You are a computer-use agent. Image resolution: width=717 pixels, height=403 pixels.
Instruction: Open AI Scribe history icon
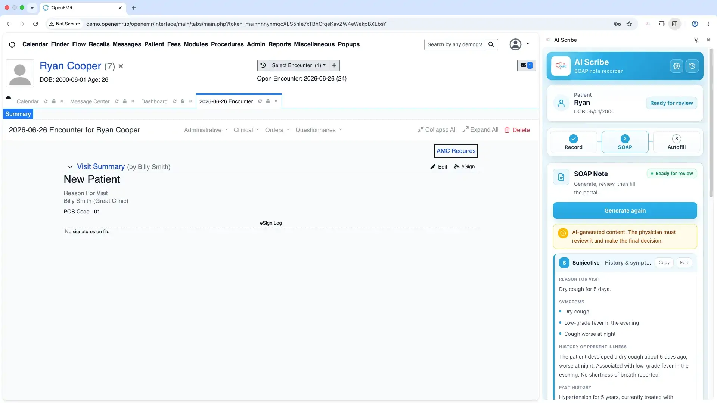click(x=692, y=66)
